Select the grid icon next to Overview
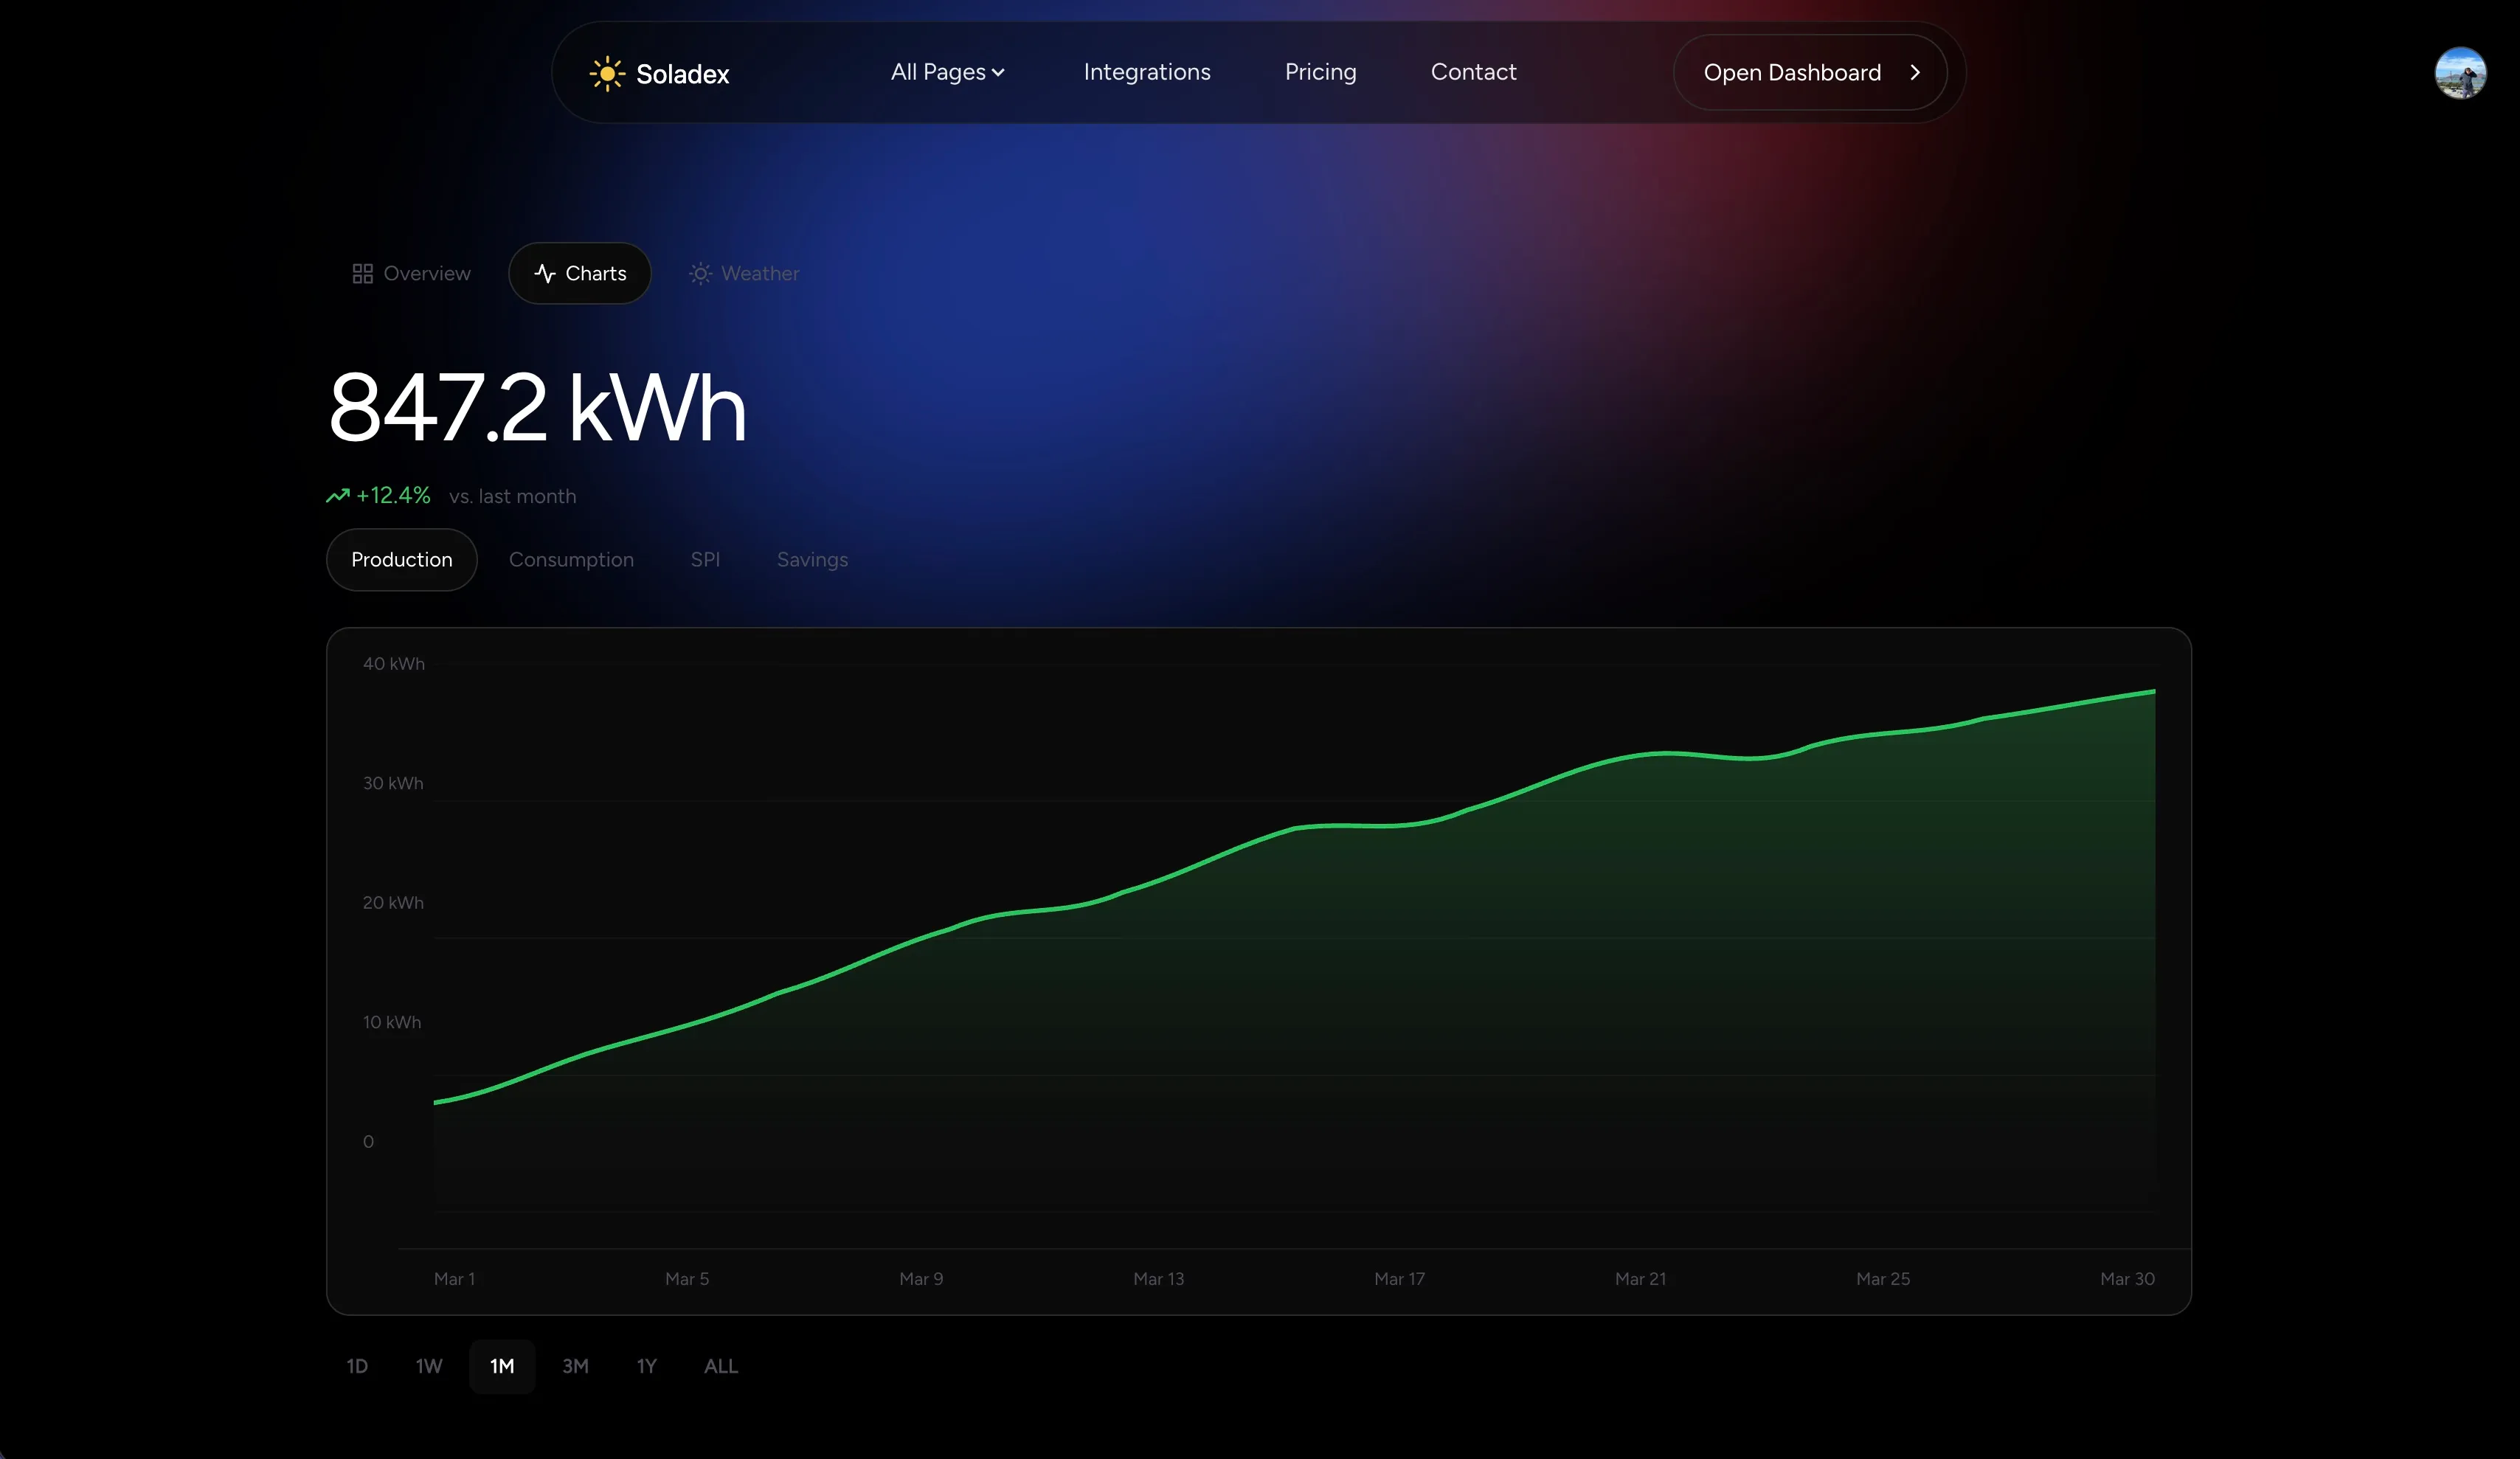This screenshot has width=2520, height=1459. tap(363, 273)
